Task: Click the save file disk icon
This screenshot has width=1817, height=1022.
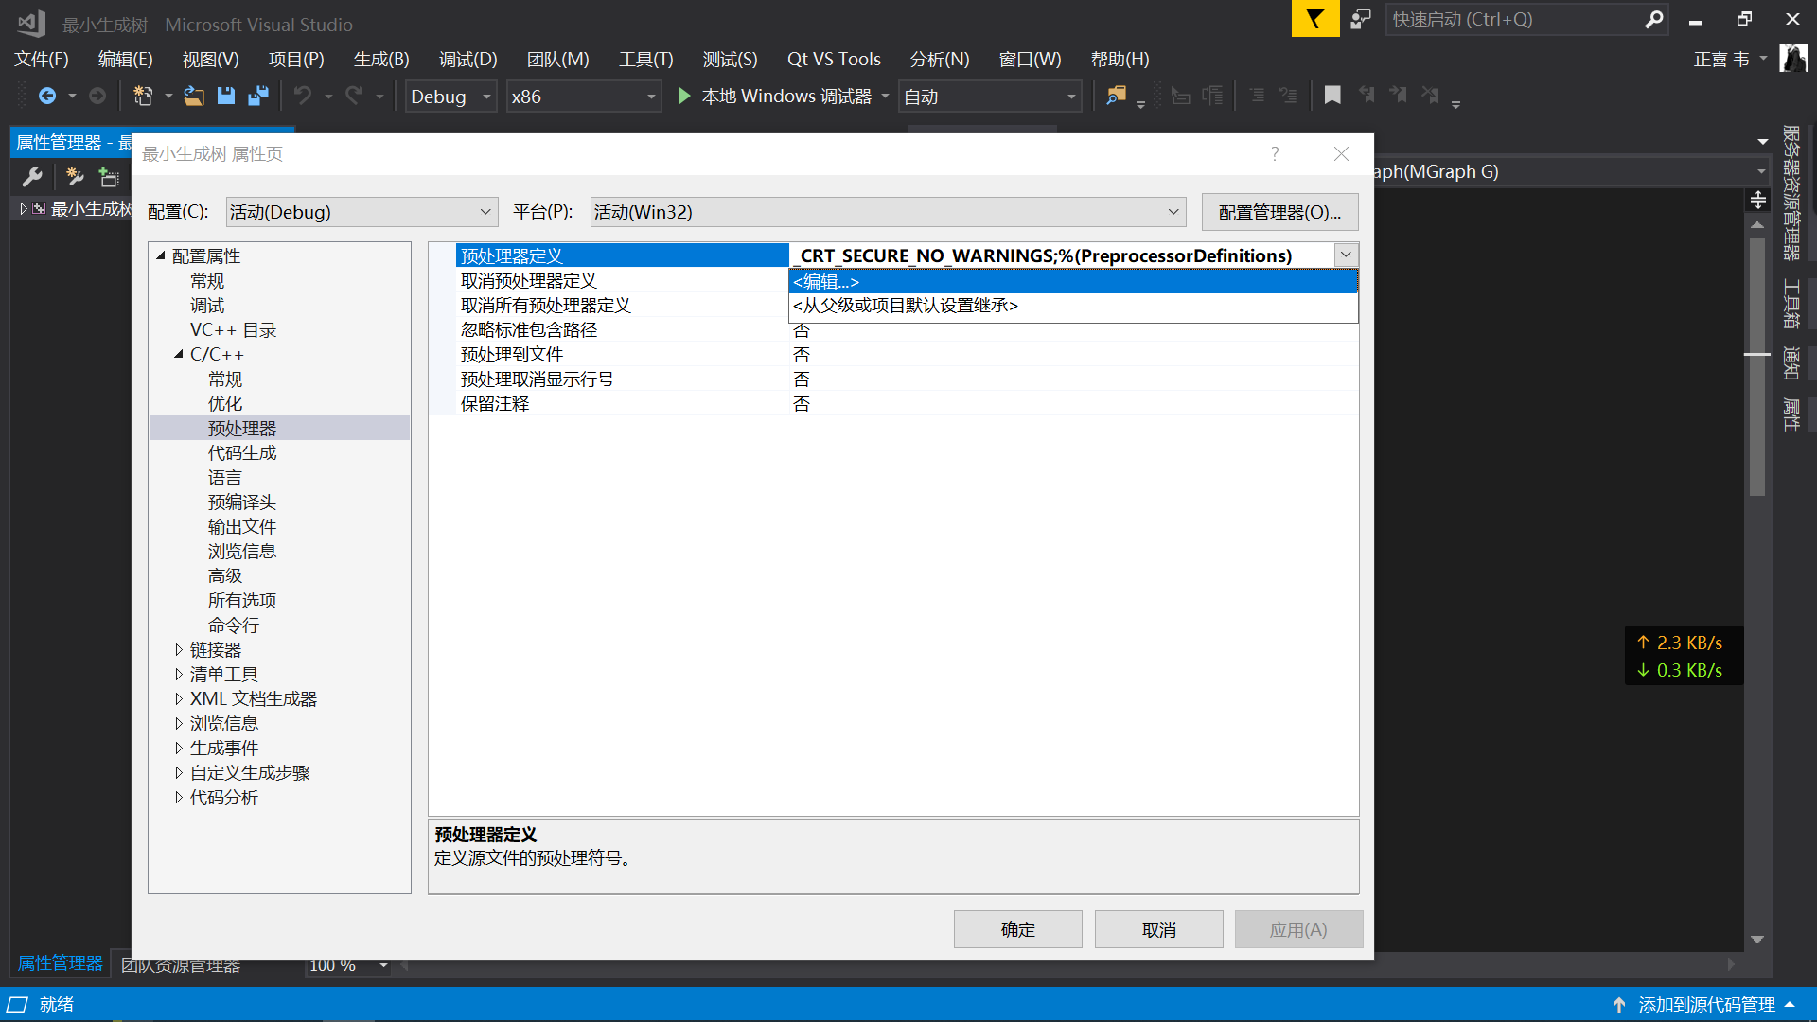Action: 225,96
